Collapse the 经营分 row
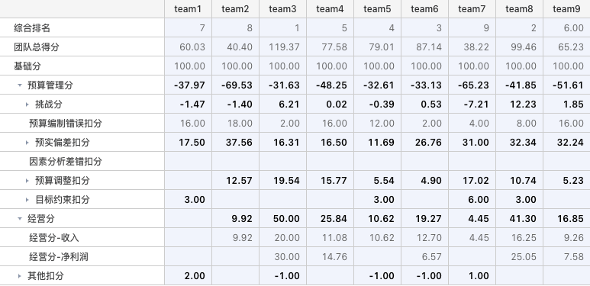 (20, 219)
